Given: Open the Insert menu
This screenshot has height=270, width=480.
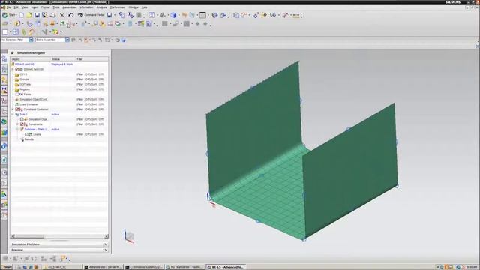Looking at the screenshot, I should tap(34, 7).
